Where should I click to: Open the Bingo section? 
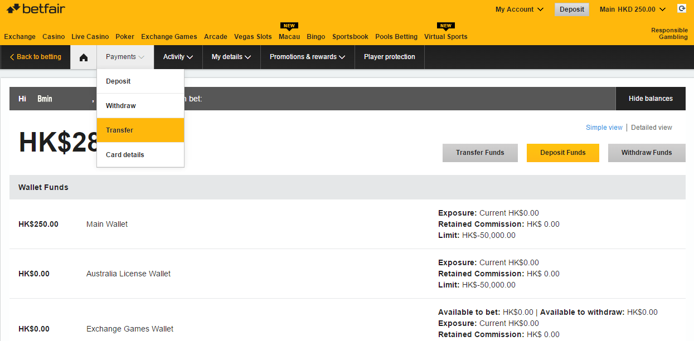point(316,37)
